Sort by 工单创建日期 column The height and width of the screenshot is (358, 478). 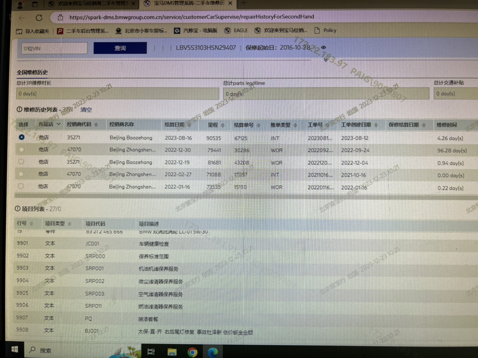point(376,125)
